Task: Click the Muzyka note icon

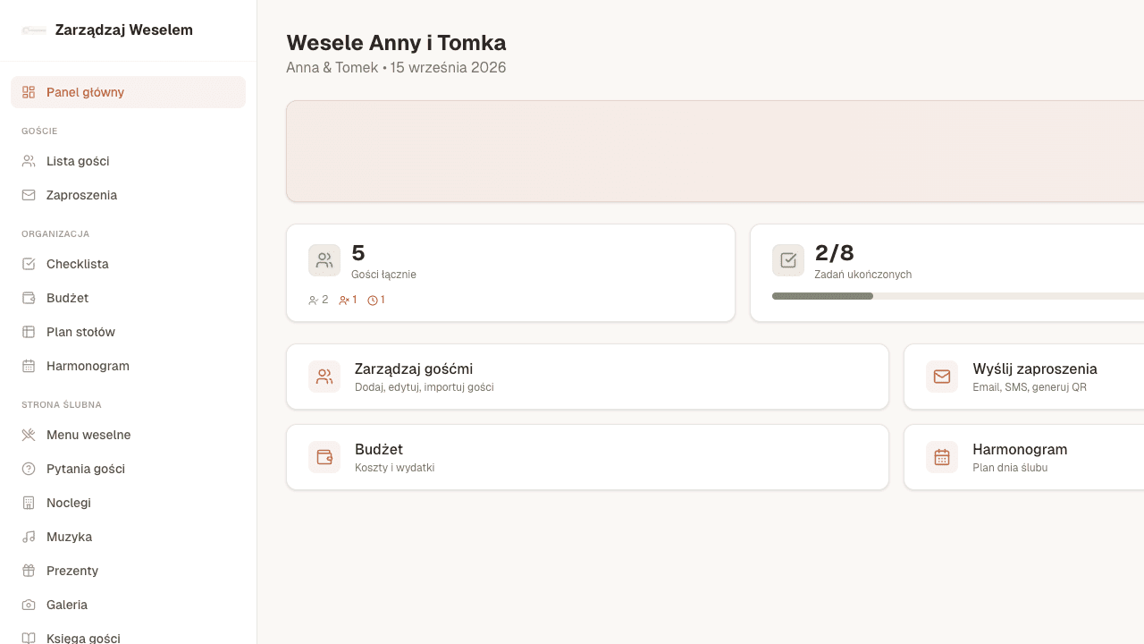Action: [29, 537]
